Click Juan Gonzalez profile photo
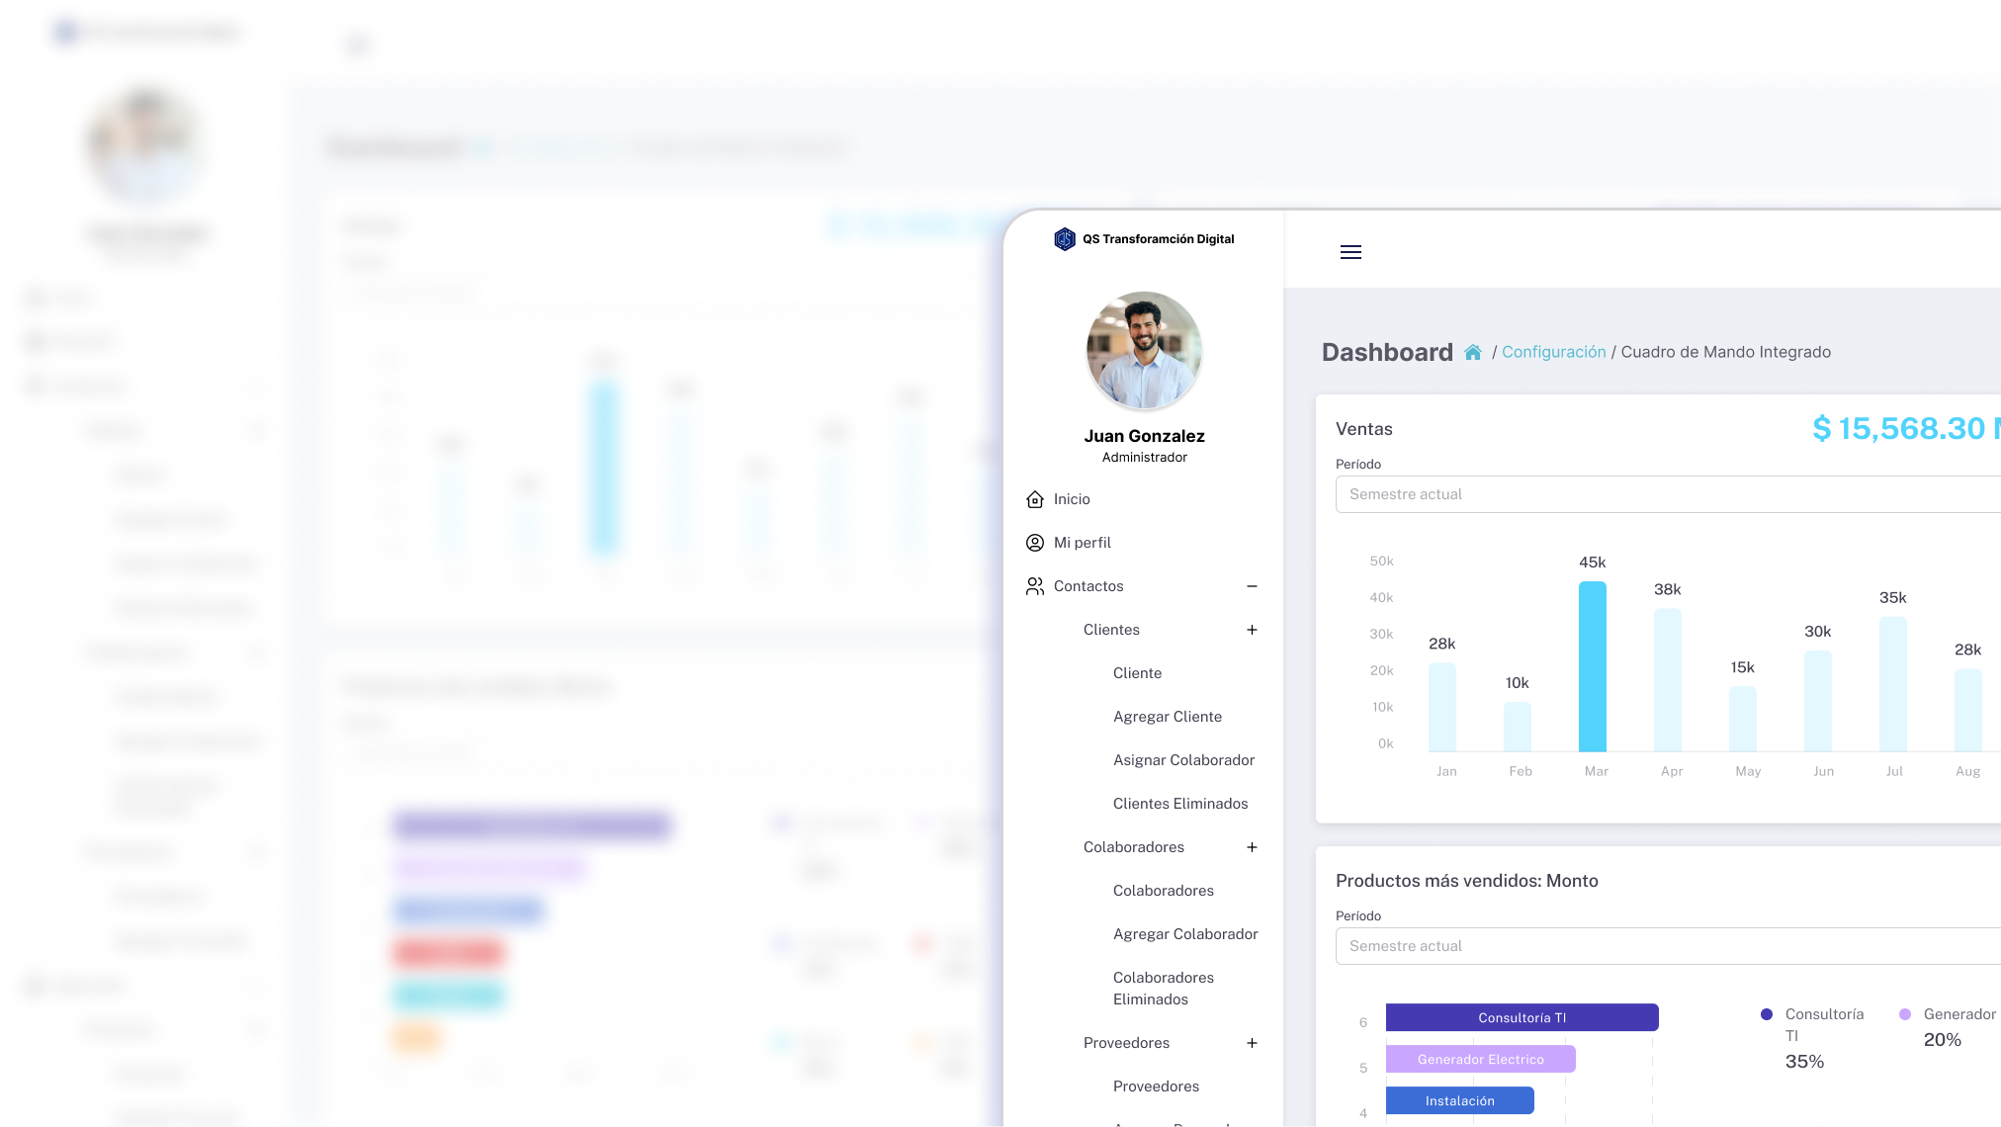This screenshot has height=1127, width=2001. 1144,350
